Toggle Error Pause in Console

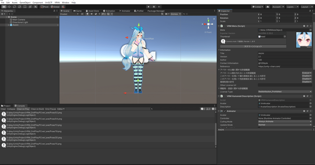point(51,109)
